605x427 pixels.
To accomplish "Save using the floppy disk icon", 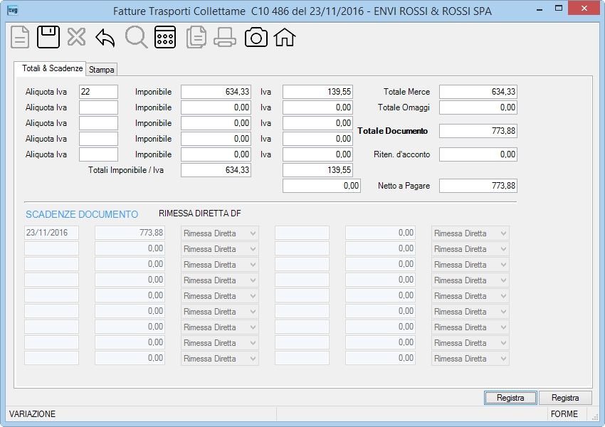I will (48, 38).
